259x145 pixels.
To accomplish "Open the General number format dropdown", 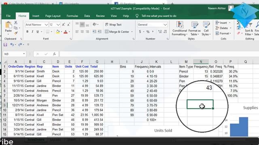I will 165,25.
